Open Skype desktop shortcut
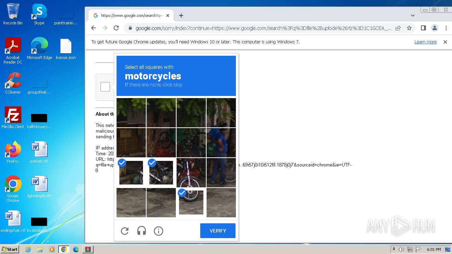Screen dimensions: 452x254 click(39, 14)
